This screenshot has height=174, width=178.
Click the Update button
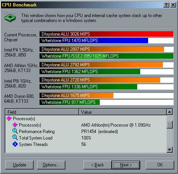[x=19, y=165]
